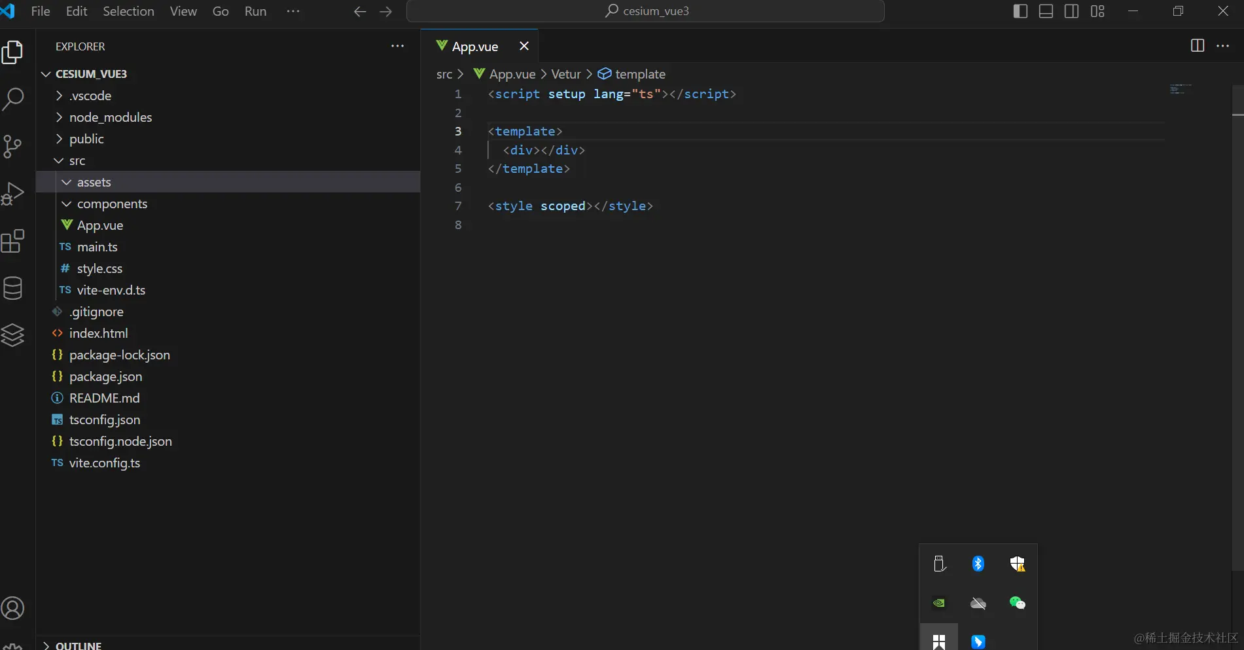Open the Search view in activity bar
Image resolution: width=1244 pixels, height=650 pixels.
tap(13, 99)
